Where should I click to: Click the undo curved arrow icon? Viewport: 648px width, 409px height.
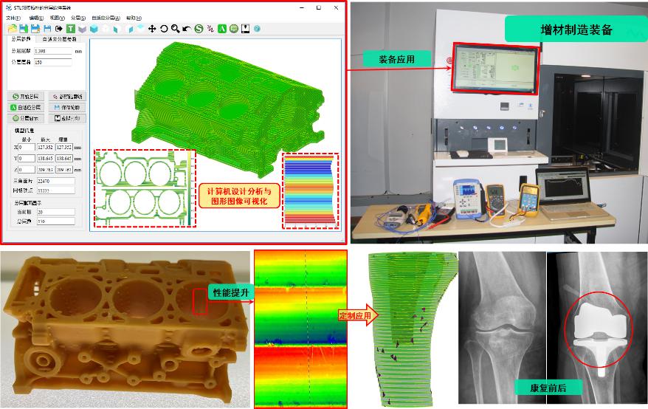[x=186, y=28]
